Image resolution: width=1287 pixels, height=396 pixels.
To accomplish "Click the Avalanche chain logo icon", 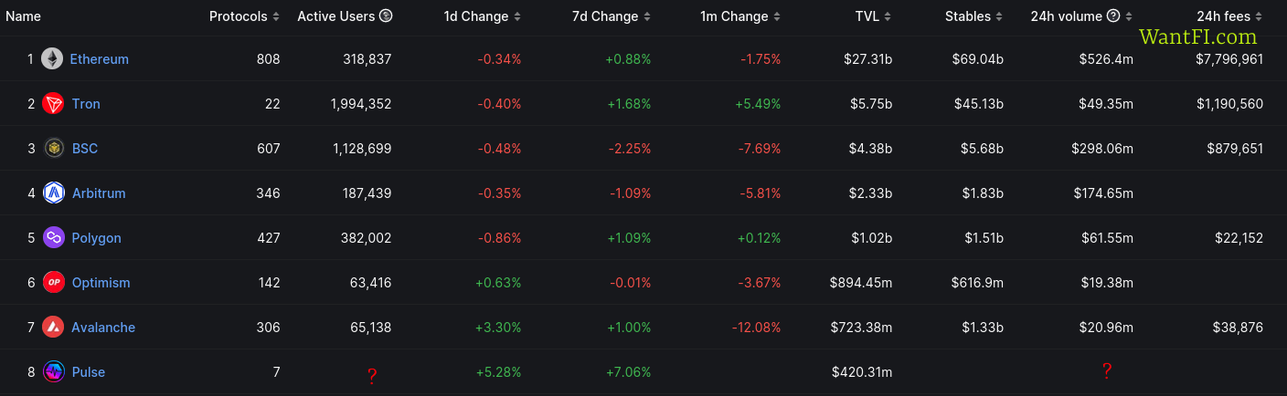I will pyautogui.click(x=53, y=327).
